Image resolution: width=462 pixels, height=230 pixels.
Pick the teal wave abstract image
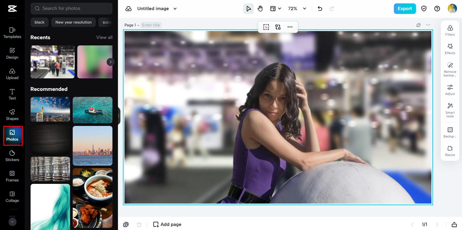51,207
